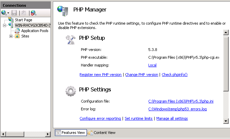Click Change PHP version link

click(141, 75)
